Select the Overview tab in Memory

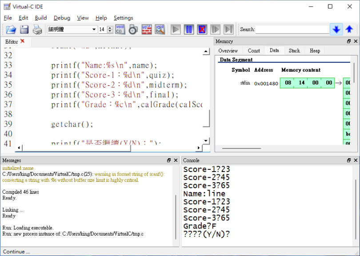228,51
